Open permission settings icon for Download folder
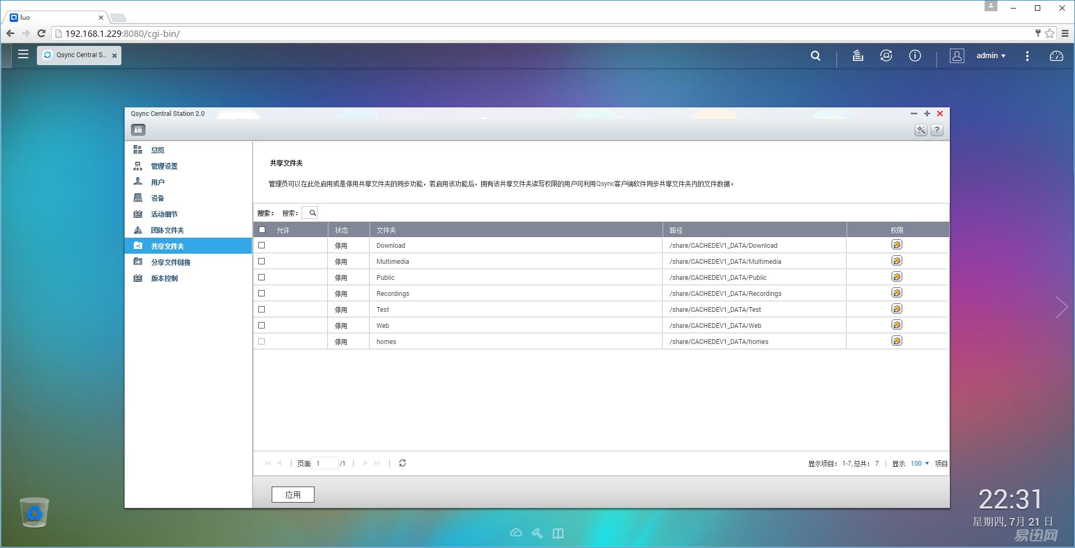Image resolution: width=1075 pixels, height=548 pixels. pyautogui.click(x=897, y=245)
